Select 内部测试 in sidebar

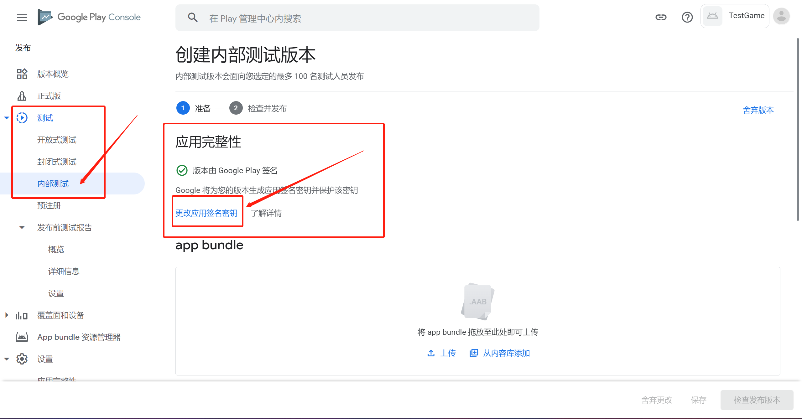pos(53,184)
